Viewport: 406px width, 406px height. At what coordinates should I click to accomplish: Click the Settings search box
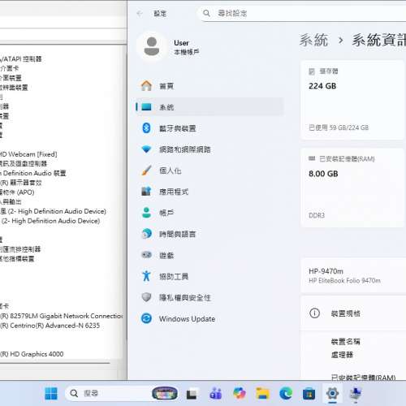302,13
